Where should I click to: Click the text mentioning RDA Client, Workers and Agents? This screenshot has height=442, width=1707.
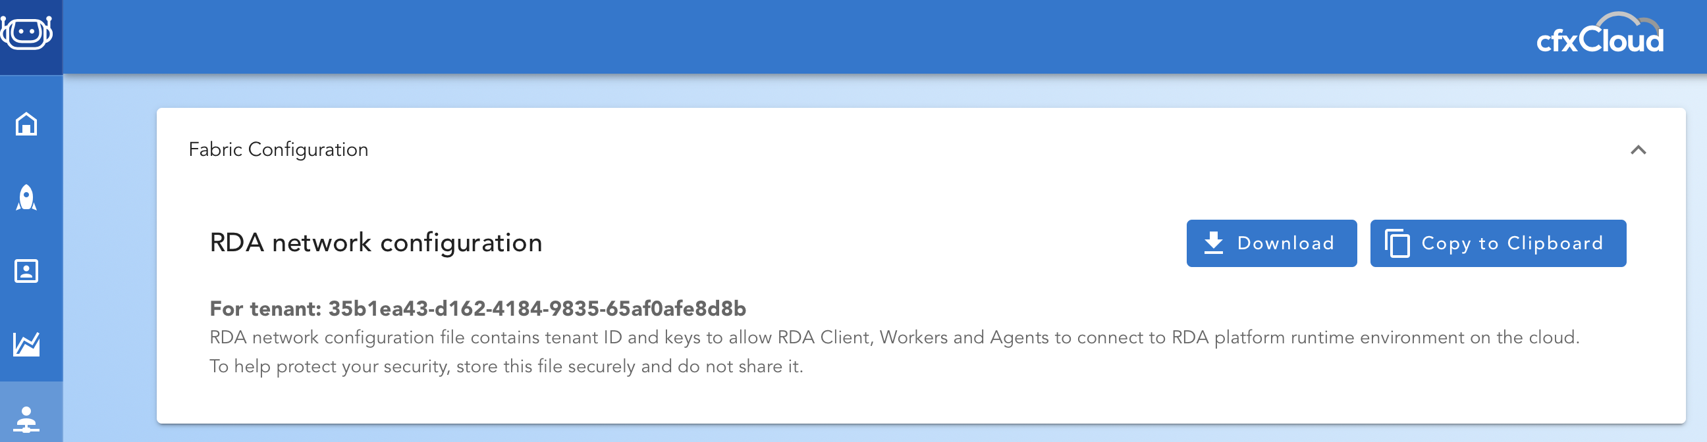(x=894, y=337)
